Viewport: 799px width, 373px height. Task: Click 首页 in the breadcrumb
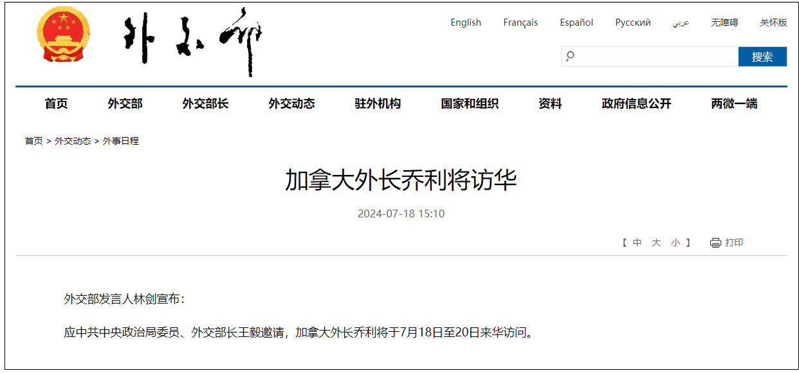(33, 141)
